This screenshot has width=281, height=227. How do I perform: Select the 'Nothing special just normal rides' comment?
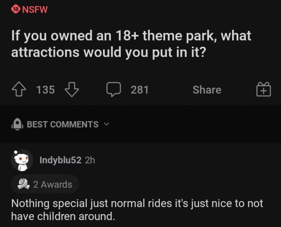(137, 209)
